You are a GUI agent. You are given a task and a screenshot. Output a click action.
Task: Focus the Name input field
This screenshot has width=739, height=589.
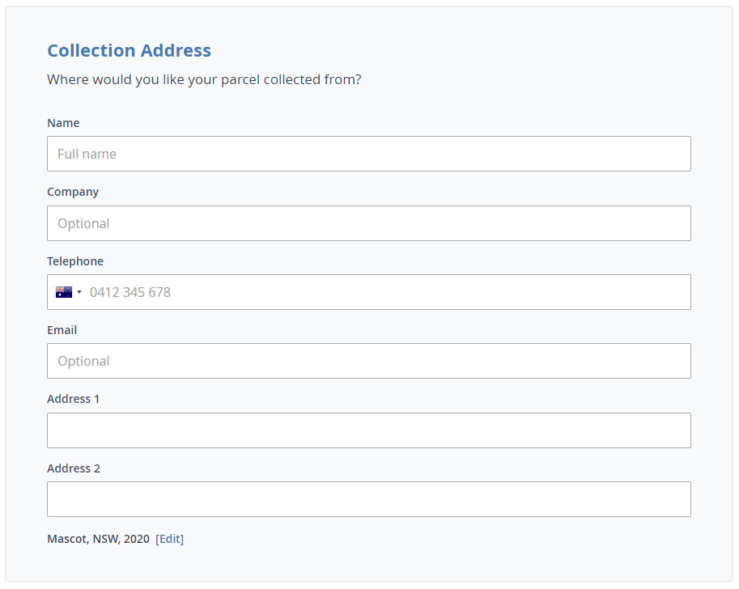coord(368,154)
